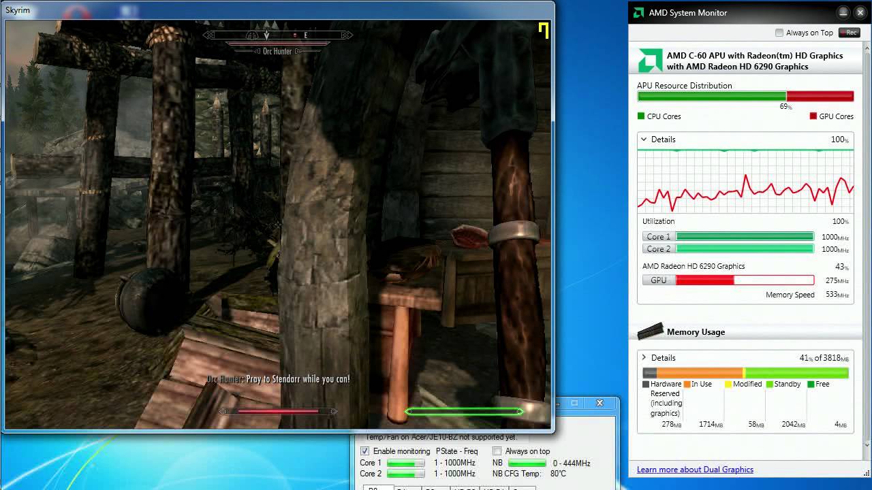Screen dimensions: 872x490
Task: Click the dark green Free legend swatch
Action: click(x=811, y=384)
